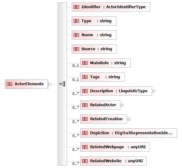182x168 pixels.
Task: Click the ActorElements group label
Action: (x=29, y=84)
